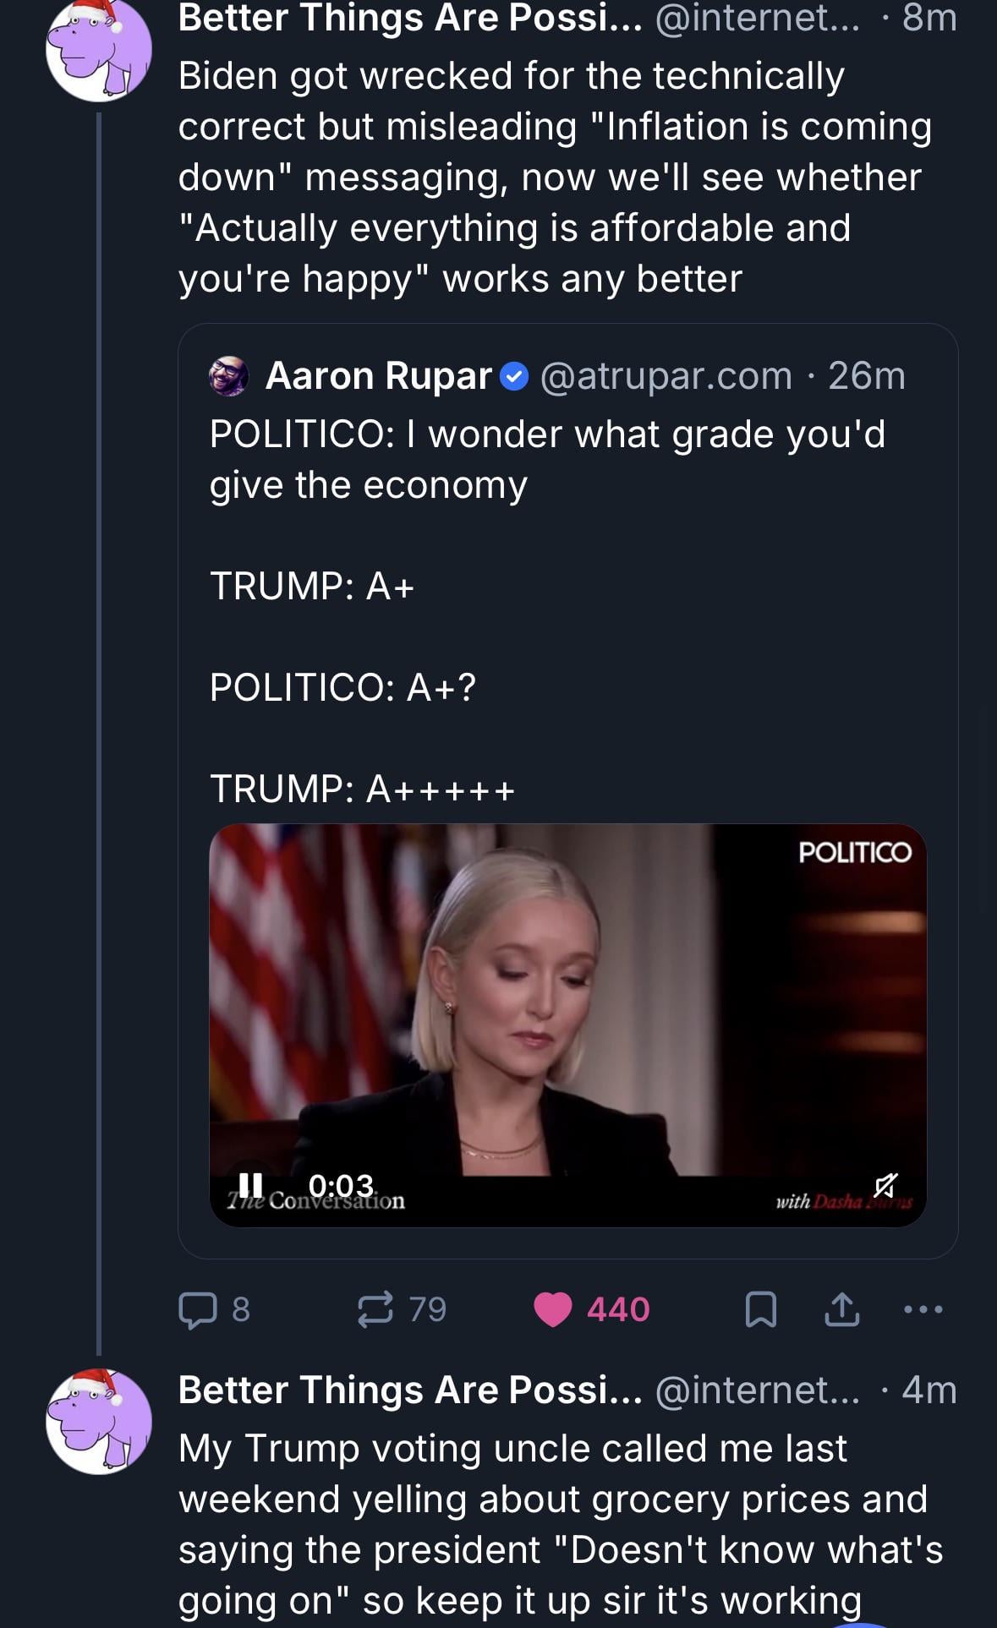The width and height of the screenshot is (997, 1628).
Task: Pause the video with the pause button
Action: coord(250,1184)
